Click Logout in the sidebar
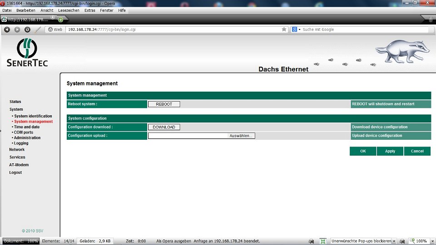 [15, 172]
